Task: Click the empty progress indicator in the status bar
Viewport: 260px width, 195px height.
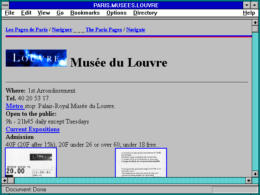Action: (x=235, y=190)
